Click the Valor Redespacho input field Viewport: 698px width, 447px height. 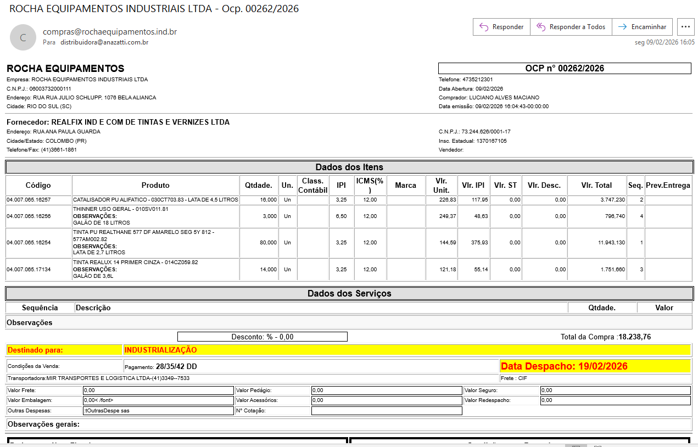click(615, 400)
